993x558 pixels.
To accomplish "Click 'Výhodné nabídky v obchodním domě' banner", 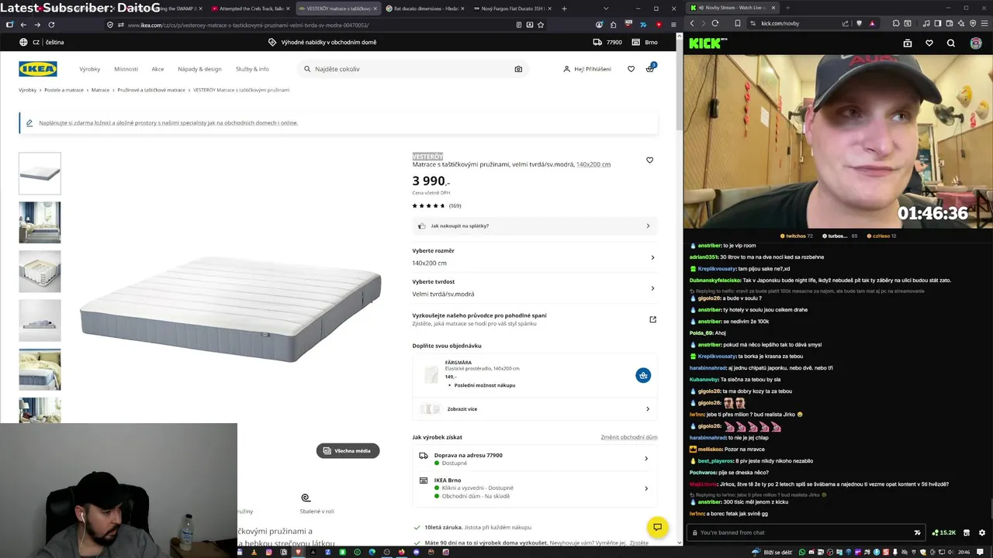I will (x=323, y=42).
